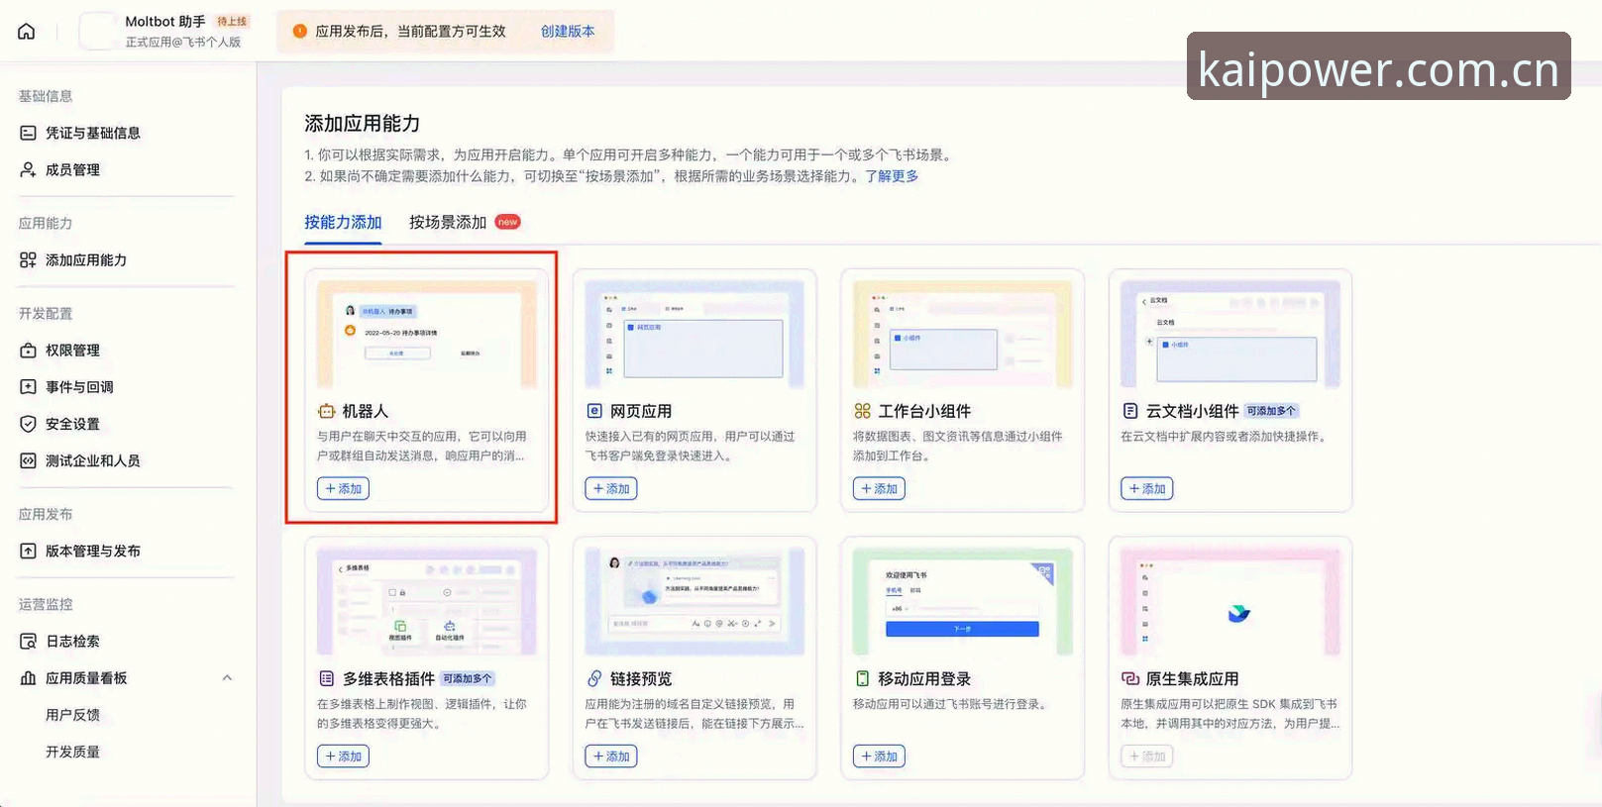Switch to the 按能力添加 tab
The image size is (1602, 807).
pyautogui.click(x=343, y=222)
